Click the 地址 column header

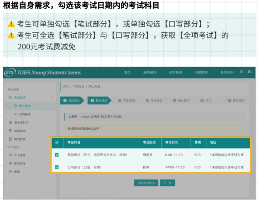(x=213, y=142)
